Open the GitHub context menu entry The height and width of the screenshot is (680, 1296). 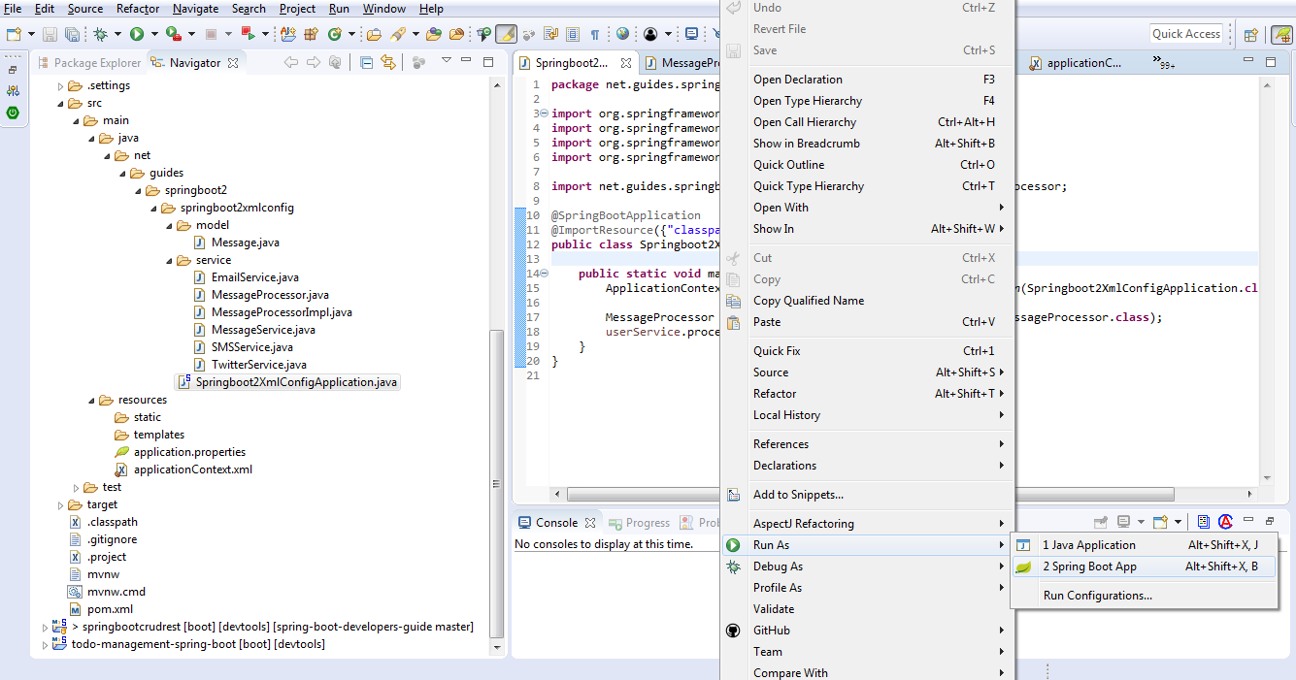(x=867, y=631)
